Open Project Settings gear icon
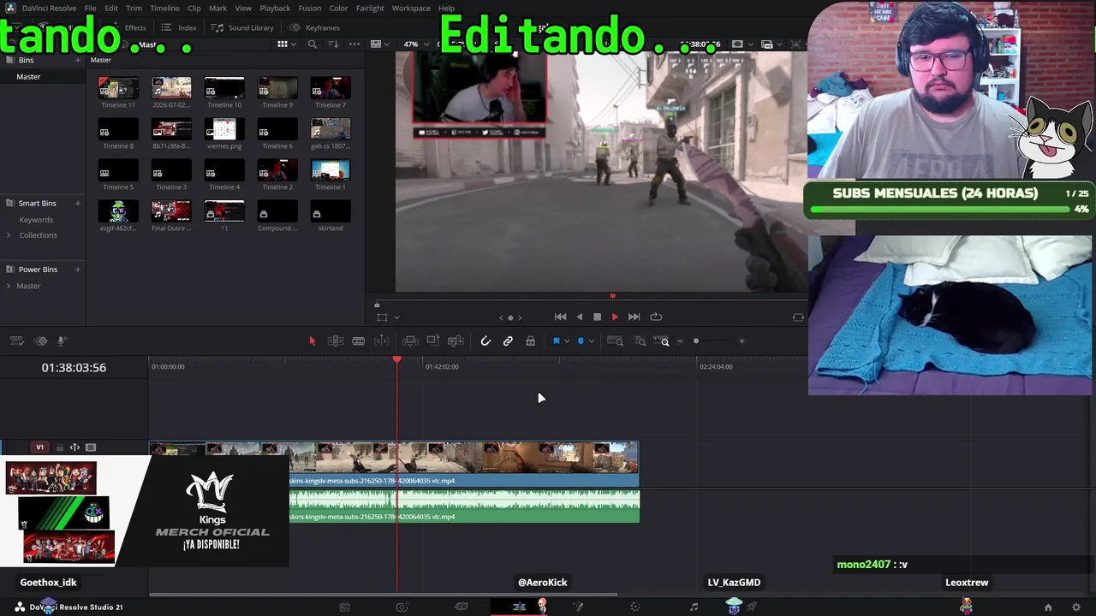This screenshot has width=1096, height=616. pyautogui.click(x=1076, y=607)
